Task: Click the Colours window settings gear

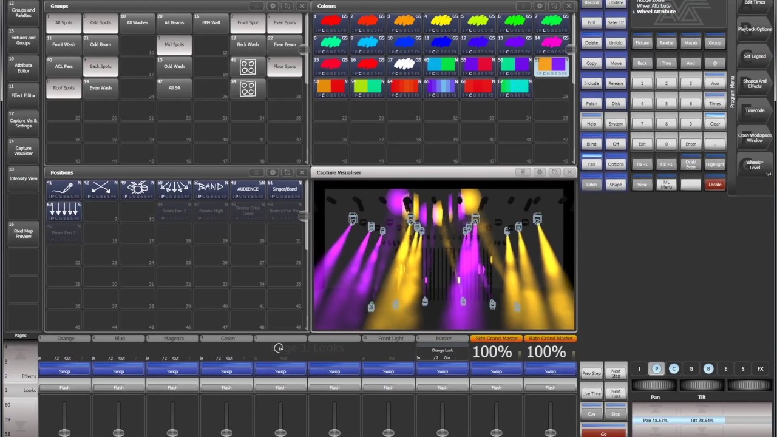Action: point(540,6)
